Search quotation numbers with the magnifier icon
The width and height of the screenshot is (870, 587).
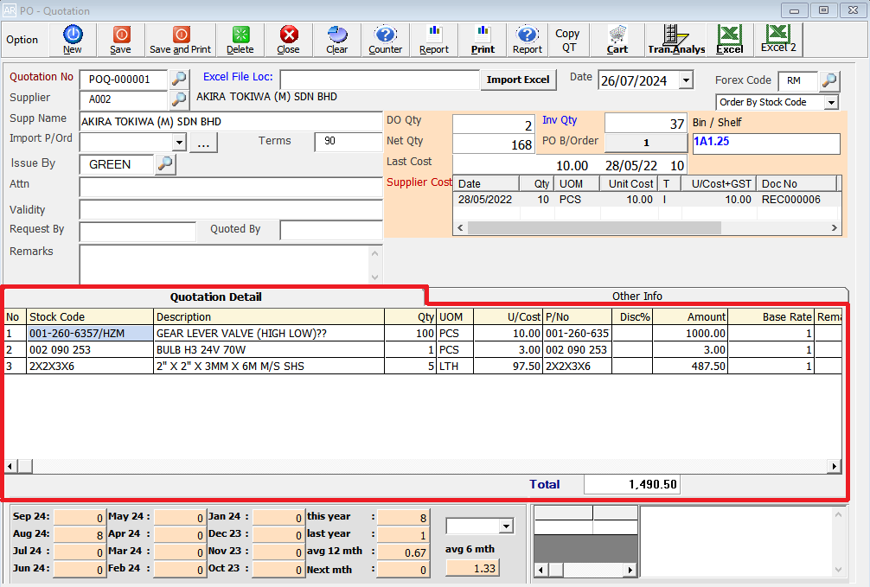(x=179, y=79)
